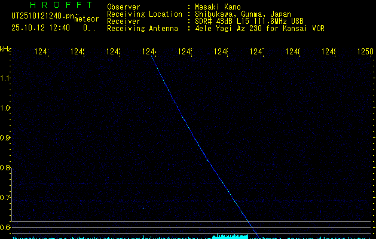Click the 0.6 kHz frequency tick

click(x=5, y=227)
